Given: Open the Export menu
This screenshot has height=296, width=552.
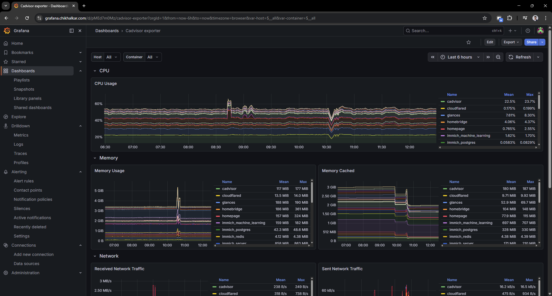Looking at the screenshot, I should click(511, 42).
